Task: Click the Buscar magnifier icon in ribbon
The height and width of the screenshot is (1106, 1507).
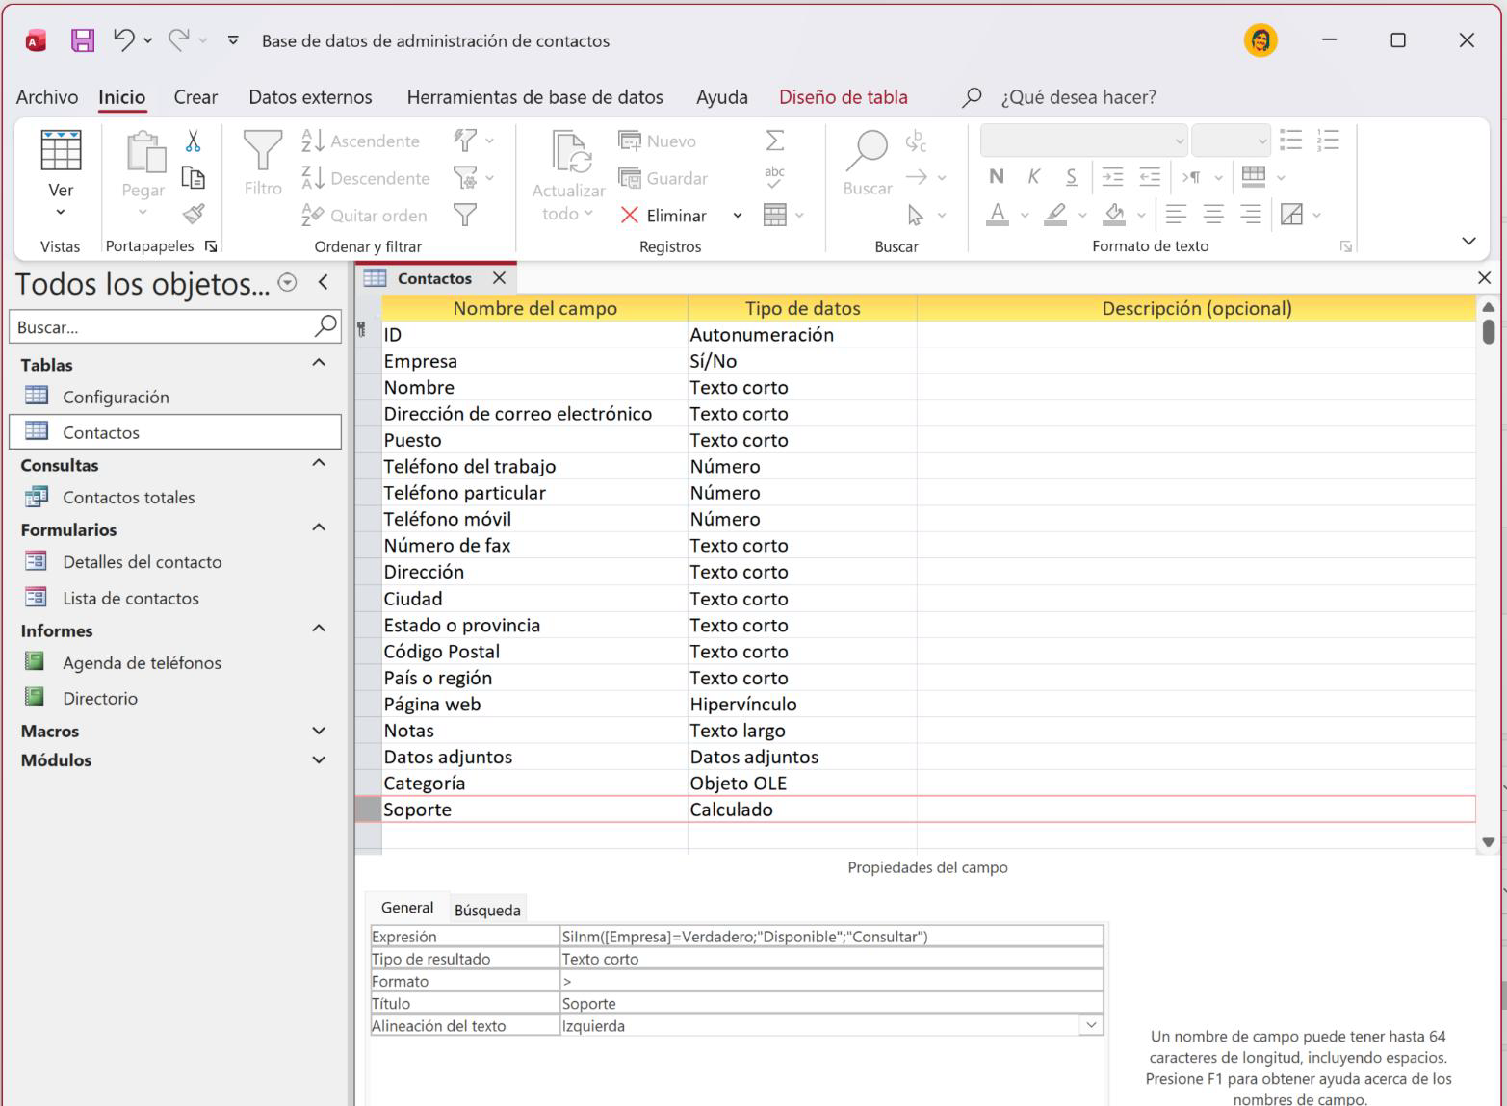Action: coord(868,151)
